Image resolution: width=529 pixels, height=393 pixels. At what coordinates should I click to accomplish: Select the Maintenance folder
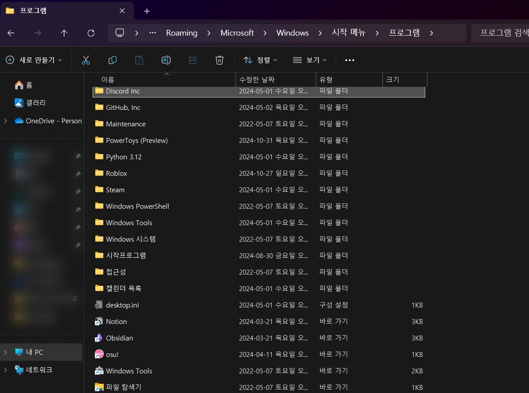(259, 124)
